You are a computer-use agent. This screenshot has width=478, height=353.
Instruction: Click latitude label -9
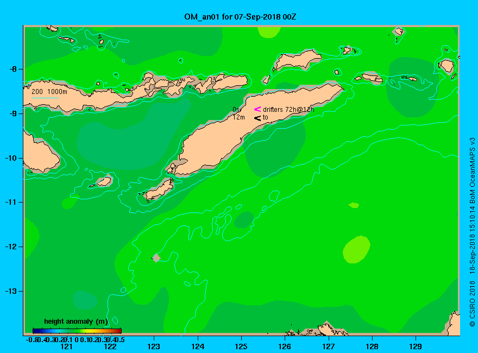[14, 114]
